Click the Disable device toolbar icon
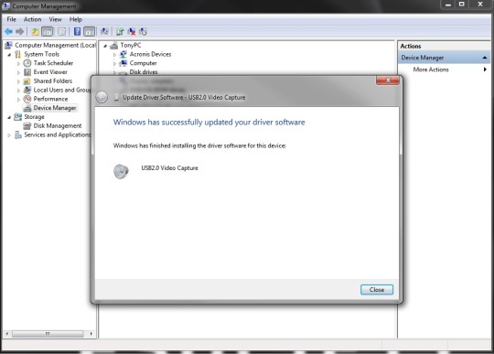 (x=143, y=31)
